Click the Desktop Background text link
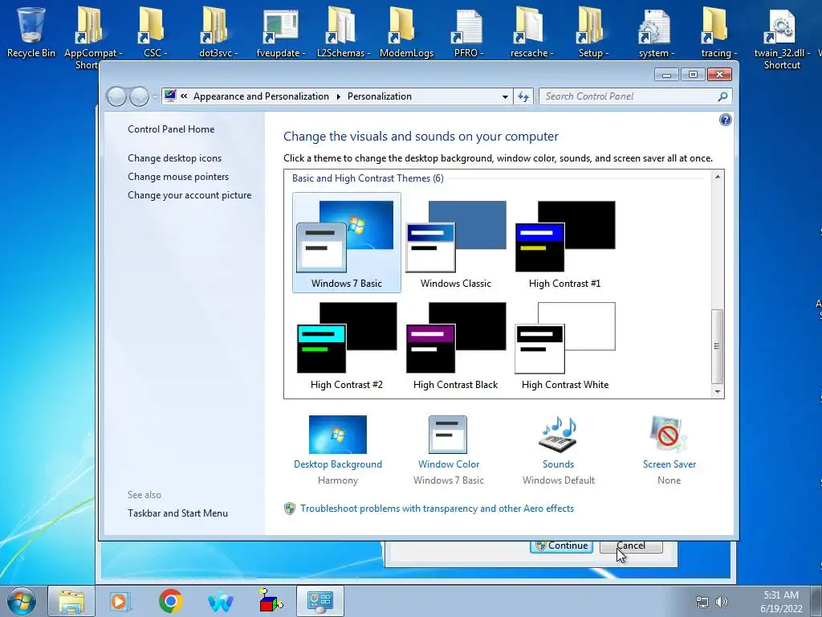Image resolution: width=822 pixels, height=617 pixels. click(338, 464)
